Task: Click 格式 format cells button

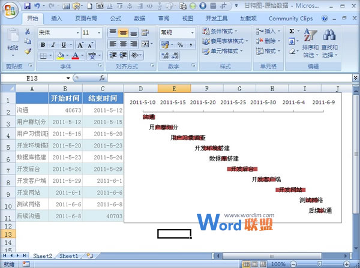Action: [268, 51]
